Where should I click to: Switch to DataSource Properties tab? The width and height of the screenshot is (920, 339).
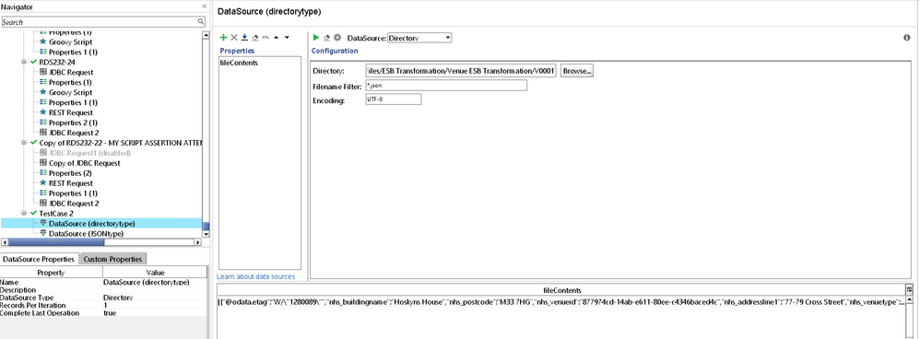[x=39, y=259]
